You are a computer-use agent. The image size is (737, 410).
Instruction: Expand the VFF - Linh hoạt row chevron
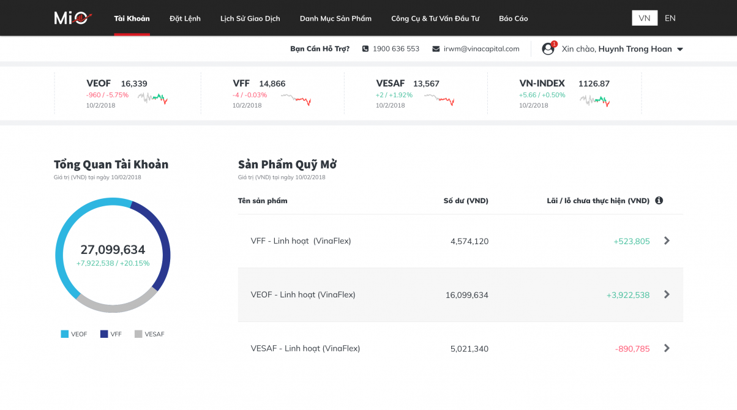[x=667, y=241]
